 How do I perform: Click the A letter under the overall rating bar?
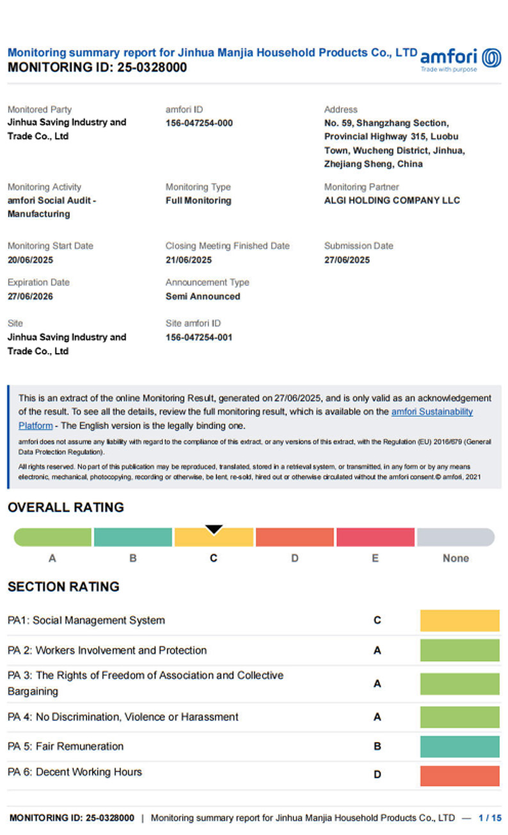[x=52, y=559]
